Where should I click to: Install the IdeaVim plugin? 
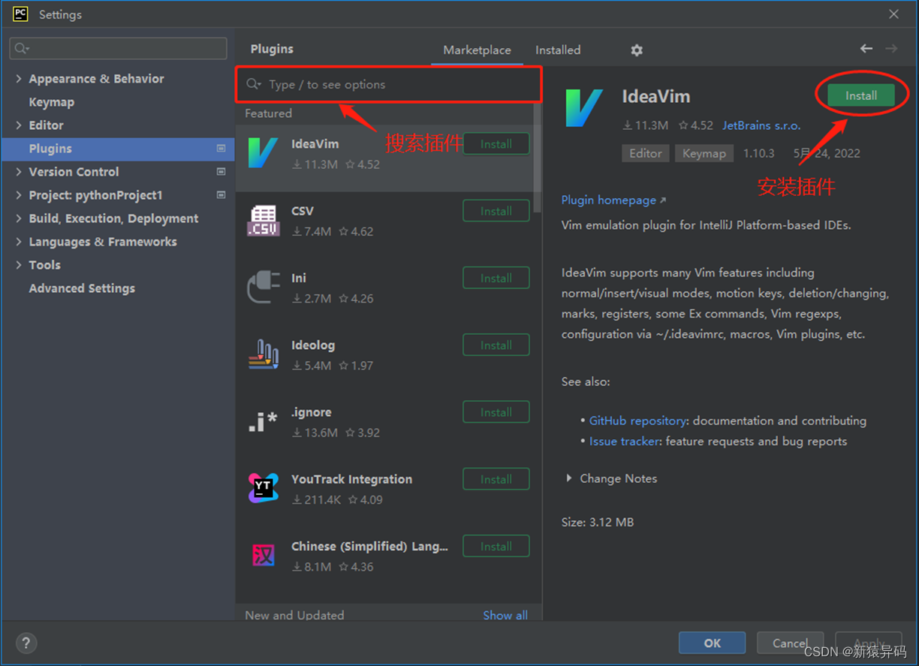pos(860,95)
